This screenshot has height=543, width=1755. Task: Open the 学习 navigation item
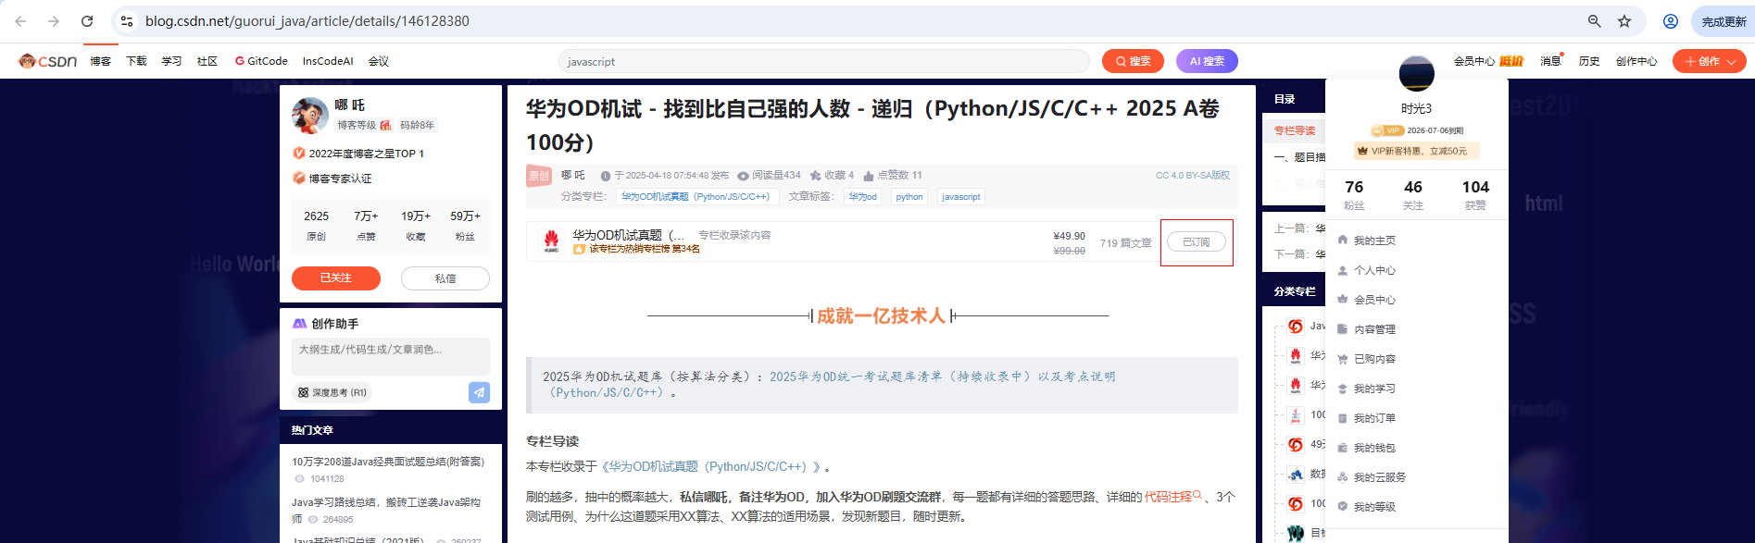(171, 61)
